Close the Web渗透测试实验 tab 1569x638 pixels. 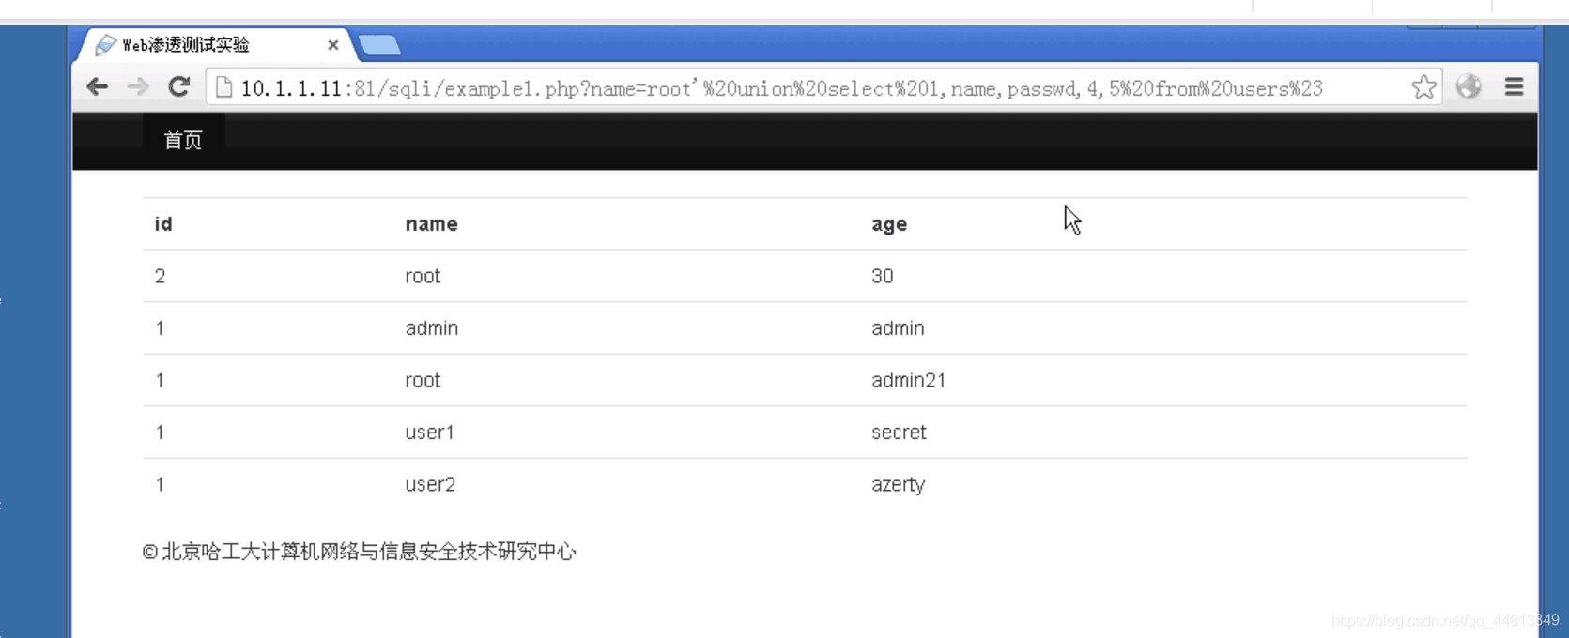coord(332,45)
